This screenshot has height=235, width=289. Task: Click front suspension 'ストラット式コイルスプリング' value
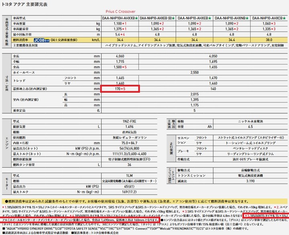click(251, 138)
